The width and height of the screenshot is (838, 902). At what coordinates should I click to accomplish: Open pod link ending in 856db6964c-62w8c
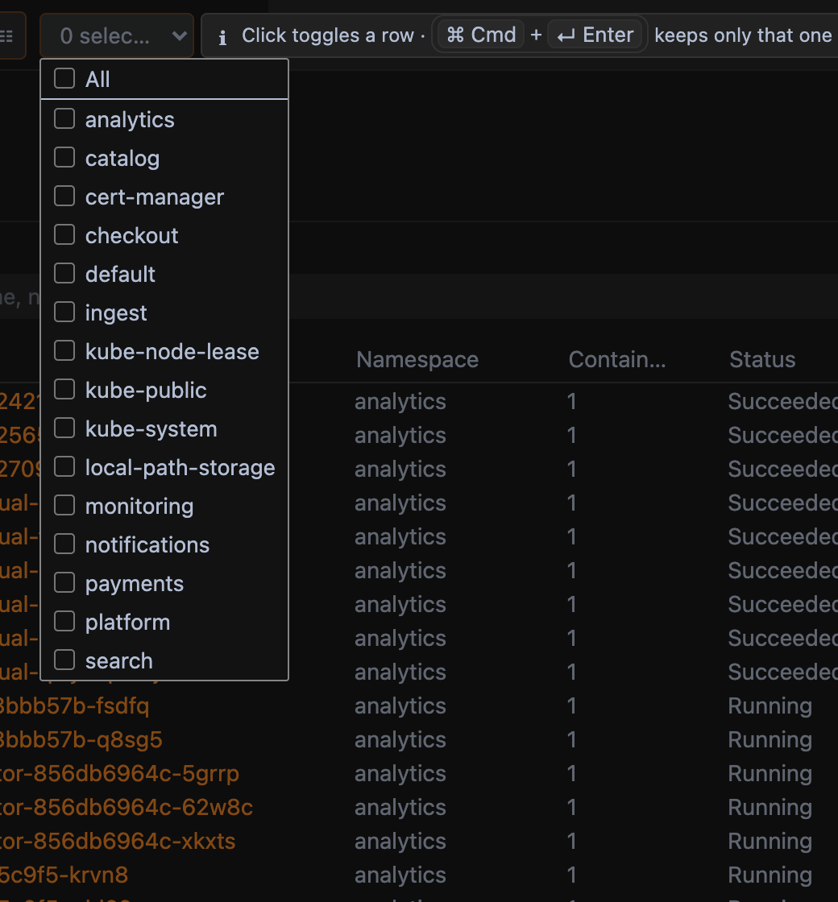[x=126, y=807]
